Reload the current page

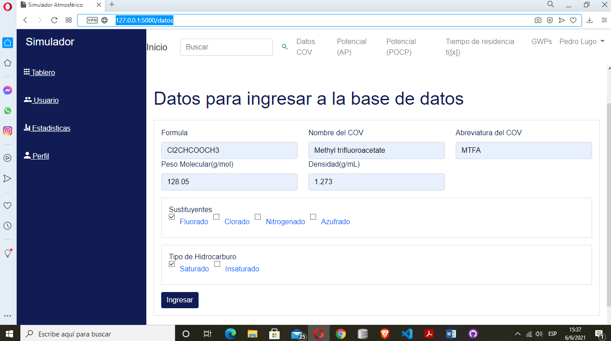click(x=54, y=20)
